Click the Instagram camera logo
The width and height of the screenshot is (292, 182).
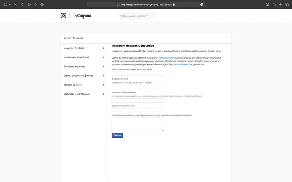[x=63, y=16]
